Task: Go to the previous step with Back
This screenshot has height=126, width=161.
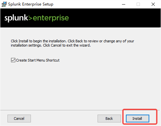Action: pos(109,119)
